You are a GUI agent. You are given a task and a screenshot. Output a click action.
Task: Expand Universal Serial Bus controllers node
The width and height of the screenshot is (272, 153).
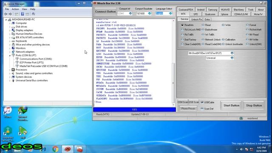tap(10, 80)
